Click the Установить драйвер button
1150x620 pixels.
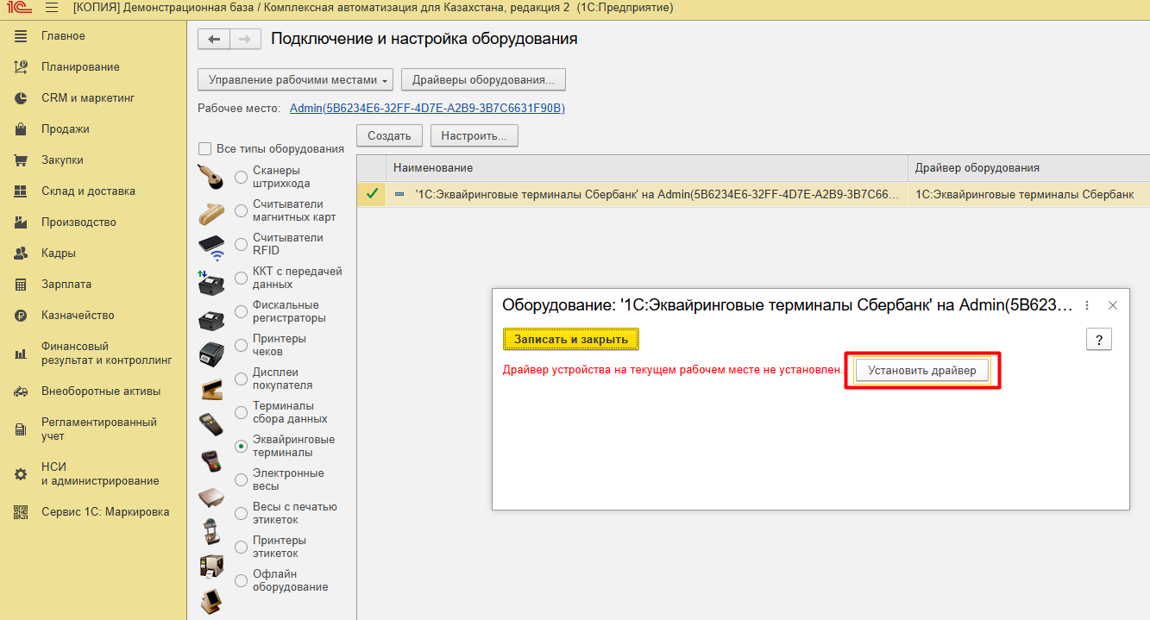point(921,371)
